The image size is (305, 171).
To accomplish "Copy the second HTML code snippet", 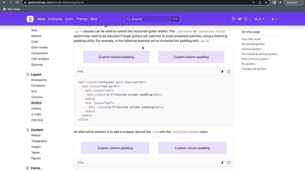I will click(x=229, y=162).
